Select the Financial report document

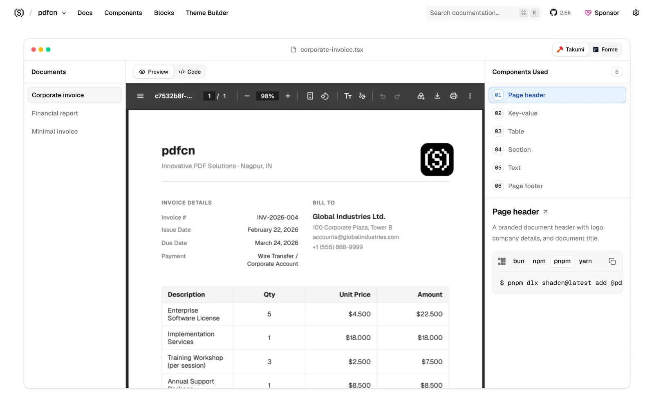coord(75,113)
